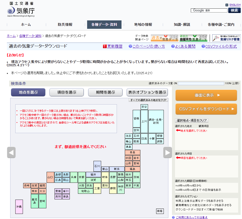
Task: Open the 過去の地域平均気象データ検索 banner
Action: pyautogui.click(x=193, y=38)
